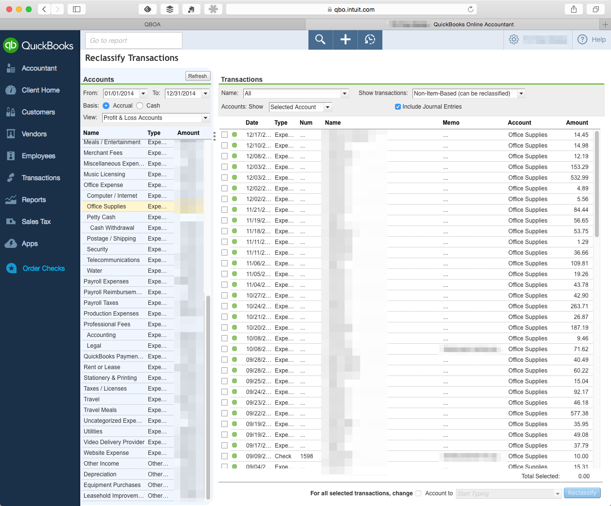Go back with Safari back arrow
Viewport: 611px width, 506px height.
44,9
